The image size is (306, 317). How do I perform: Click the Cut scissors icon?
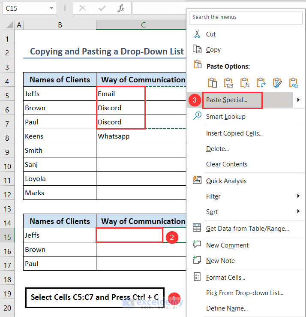pyautogui.click(x=197, y=34)
